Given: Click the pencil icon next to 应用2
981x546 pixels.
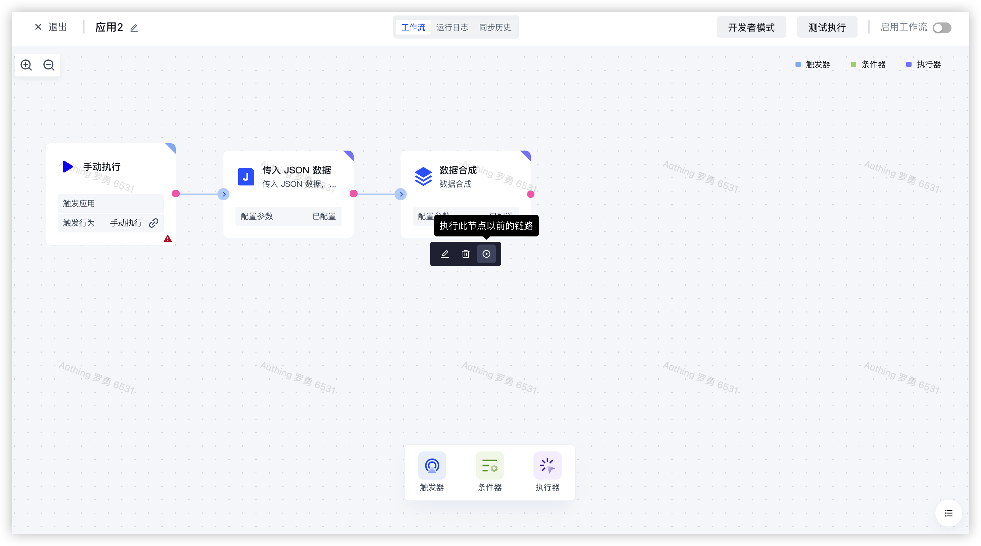Looking at the screenshot, I should pos(134,28).
